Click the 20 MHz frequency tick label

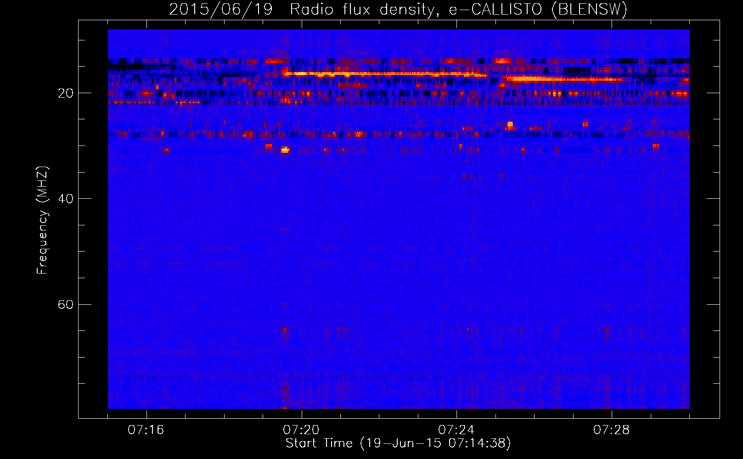(66, 93)
